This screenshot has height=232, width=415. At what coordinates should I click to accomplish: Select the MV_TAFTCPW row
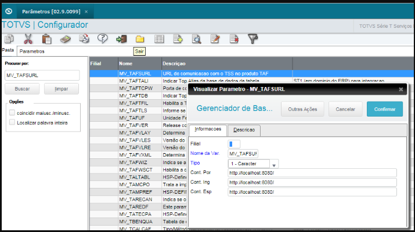pyautogui.click(x=138, y=88)
